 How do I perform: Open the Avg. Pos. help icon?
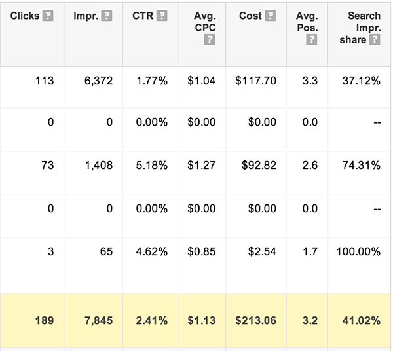tap(312, 40)
